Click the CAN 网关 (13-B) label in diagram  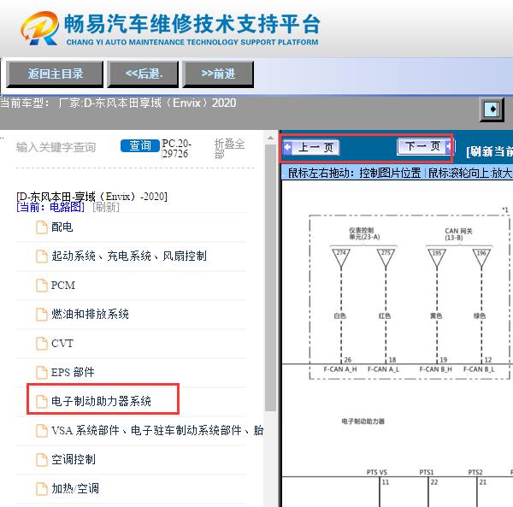pyautogui.click(x=458, y=234)
